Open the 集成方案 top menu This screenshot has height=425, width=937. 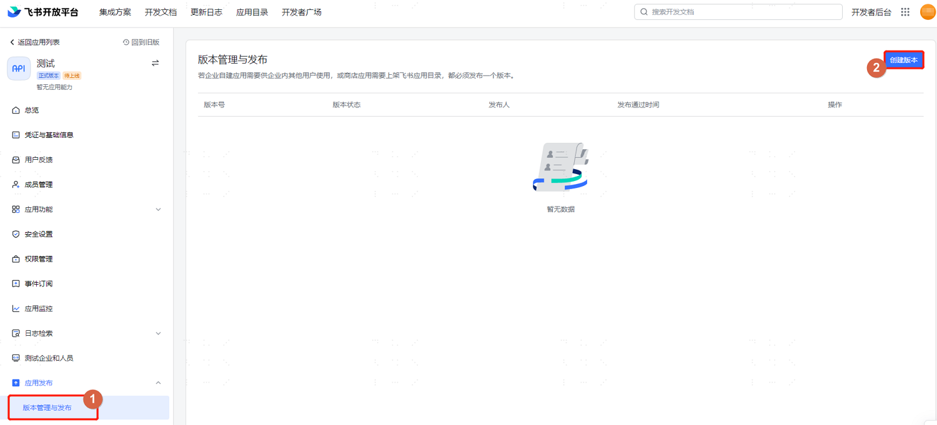coord(115,12)
